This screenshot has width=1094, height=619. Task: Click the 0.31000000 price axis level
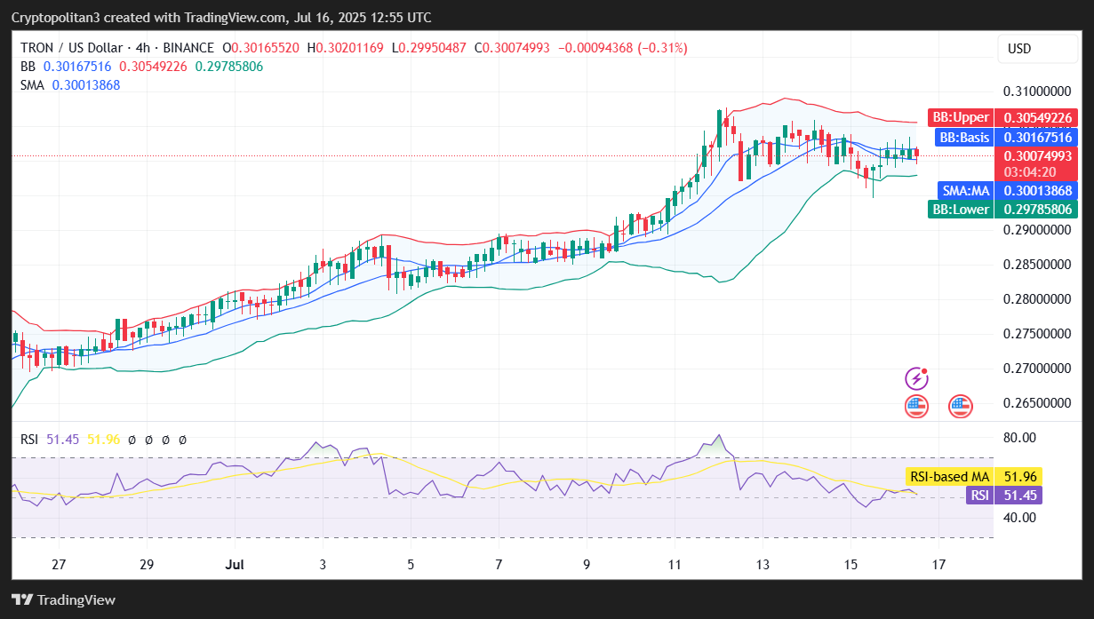click(x=1036, y=91)
